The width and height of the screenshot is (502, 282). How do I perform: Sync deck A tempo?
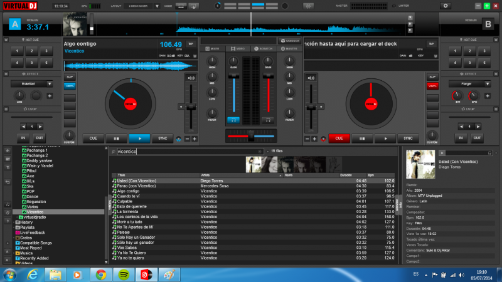[x=163, y=138]
